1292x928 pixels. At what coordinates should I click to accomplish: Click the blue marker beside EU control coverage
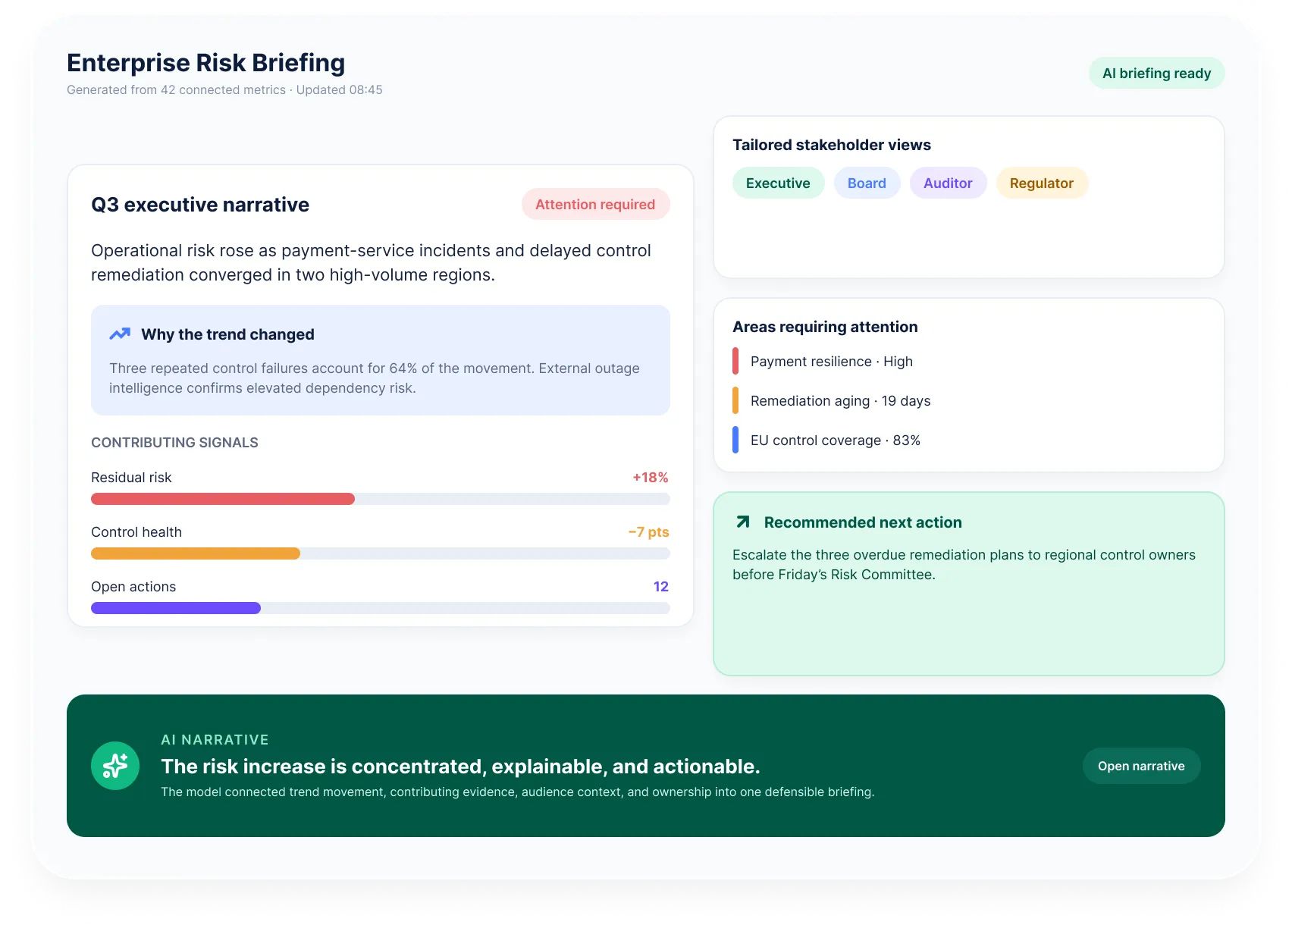[735, 440]
